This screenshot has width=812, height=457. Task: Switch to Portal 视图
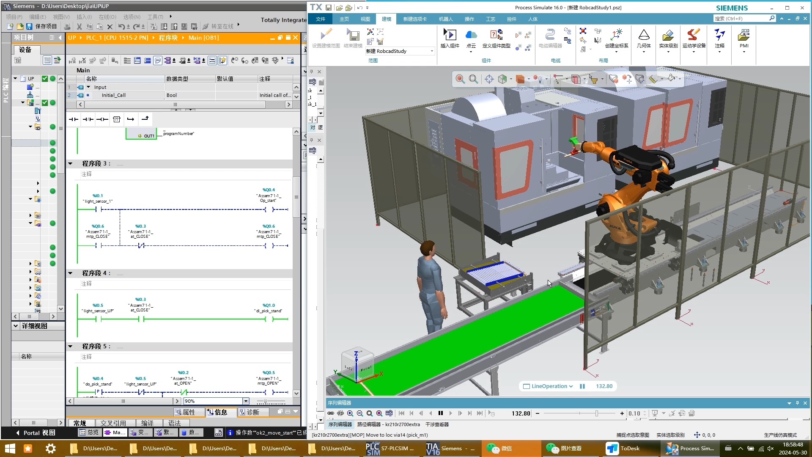[x=36, y=433]
